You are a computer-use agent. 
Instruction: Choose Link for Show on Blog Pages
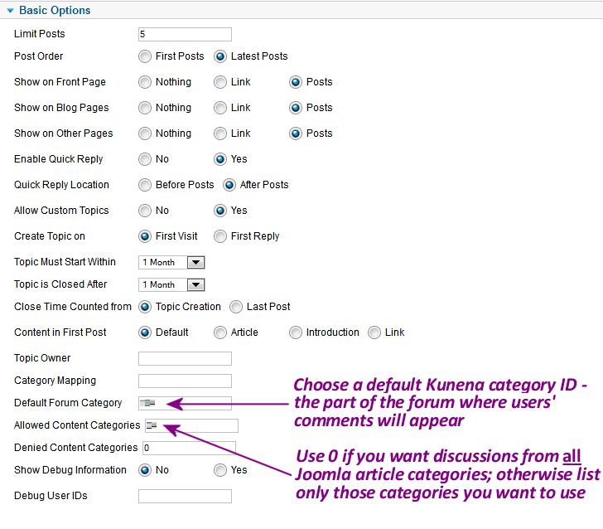pos(220,108)
